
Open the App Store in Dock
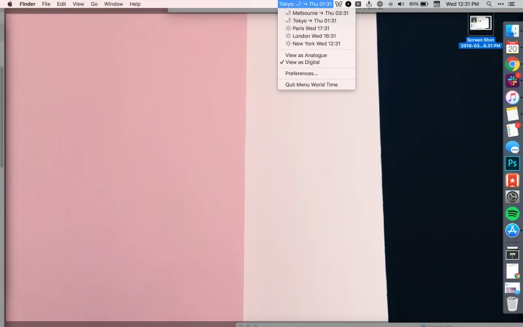(x=513, y=230)
